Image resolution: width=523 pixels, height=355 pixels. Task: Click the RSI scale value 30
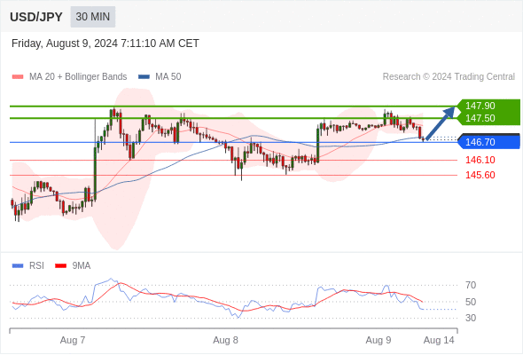pos(471,318)
